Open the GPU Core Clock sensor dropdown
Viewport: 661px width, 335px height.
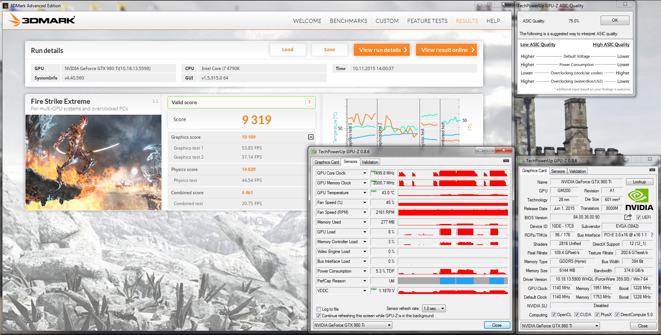point(365,173)
